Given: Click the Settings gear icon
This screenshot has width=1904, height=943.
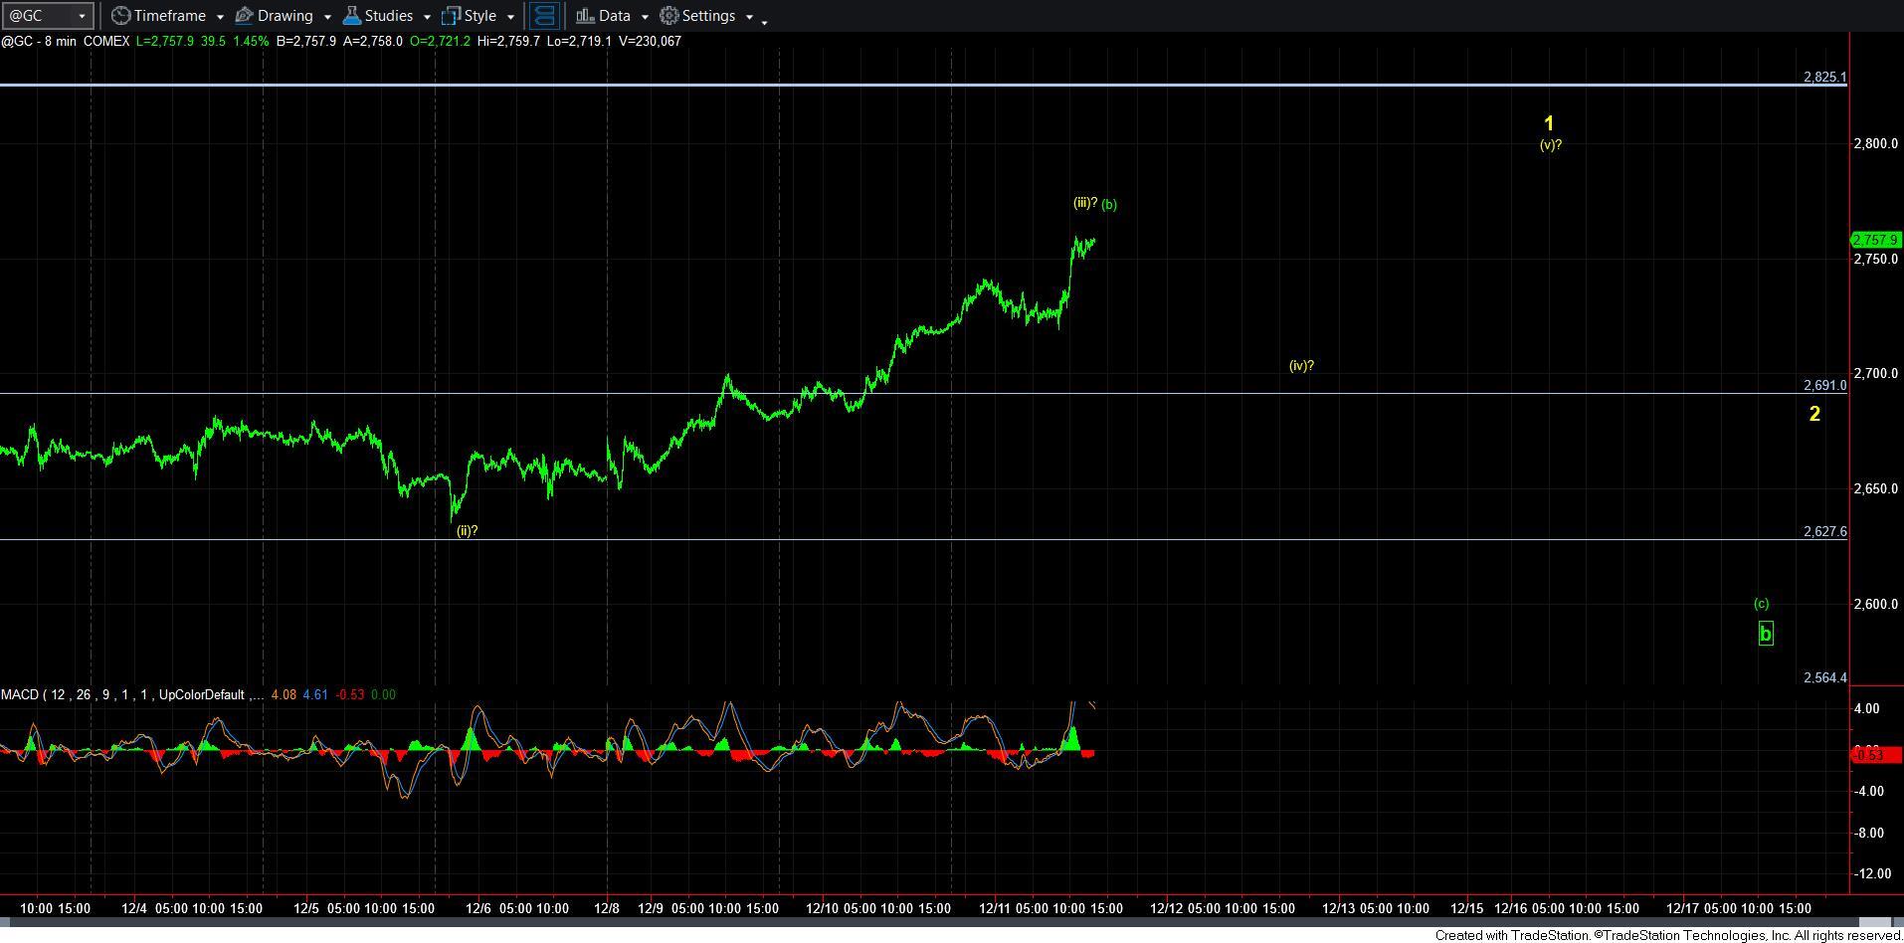Looking at the screenshot, I should [x=669, y=16].
